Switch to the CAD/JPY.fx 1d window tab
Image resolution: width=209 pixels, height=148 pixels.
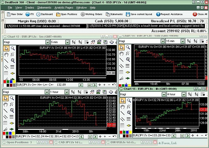(x=70, y=142)
